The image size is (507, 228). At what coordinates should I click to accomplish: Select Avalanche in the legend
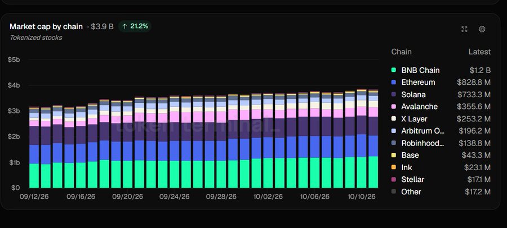point(419,107)
